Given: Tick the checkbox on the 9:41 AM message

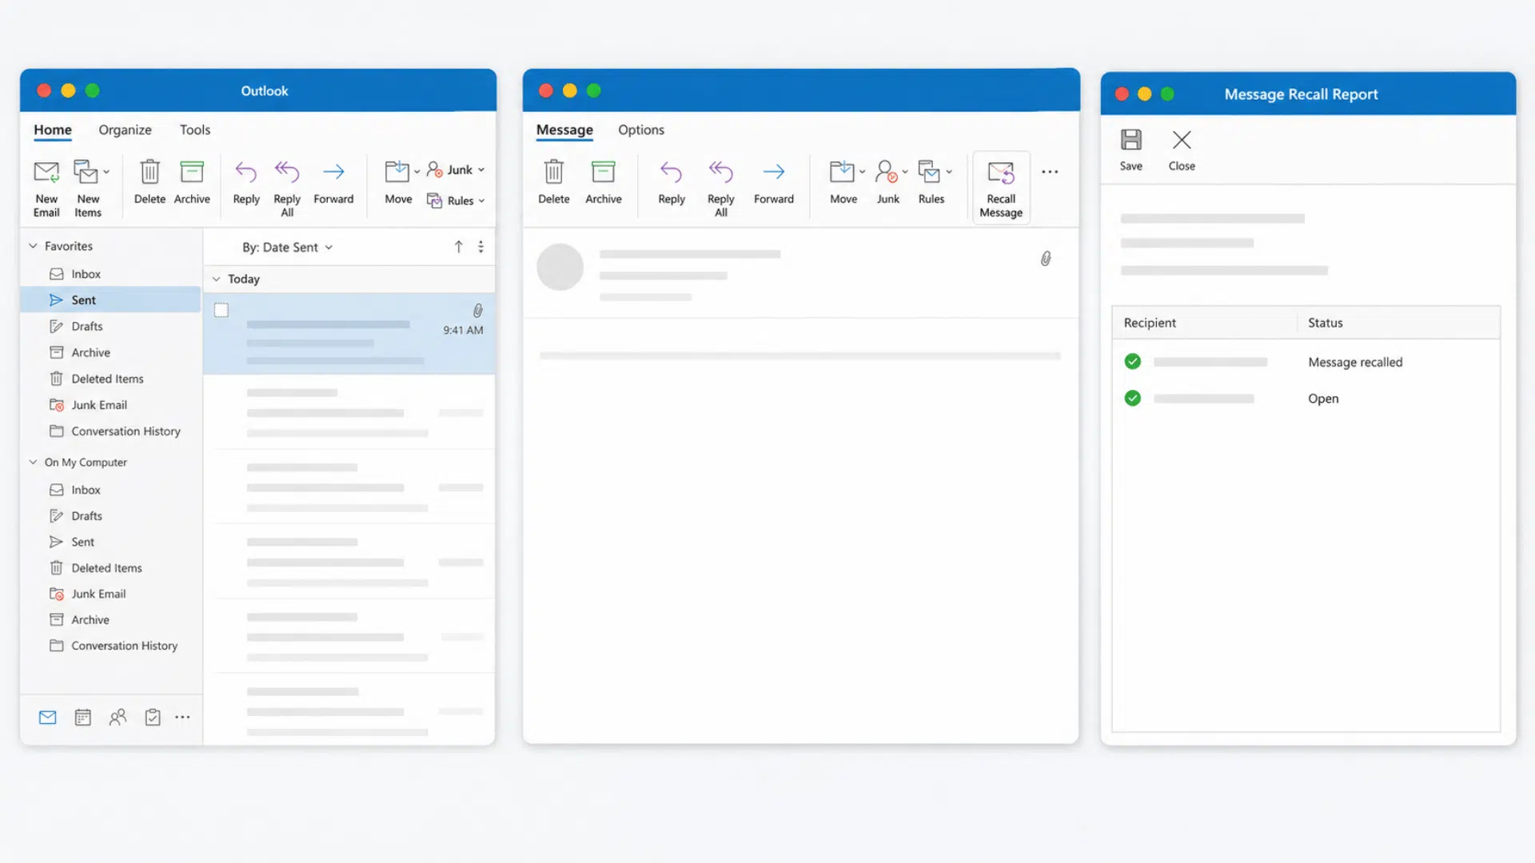Looking at the screenshot, I should point(221,310).
